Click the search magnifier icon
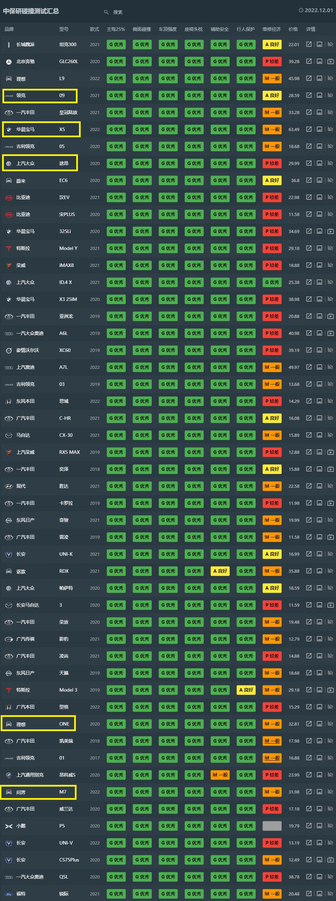 tap(106, 12)
